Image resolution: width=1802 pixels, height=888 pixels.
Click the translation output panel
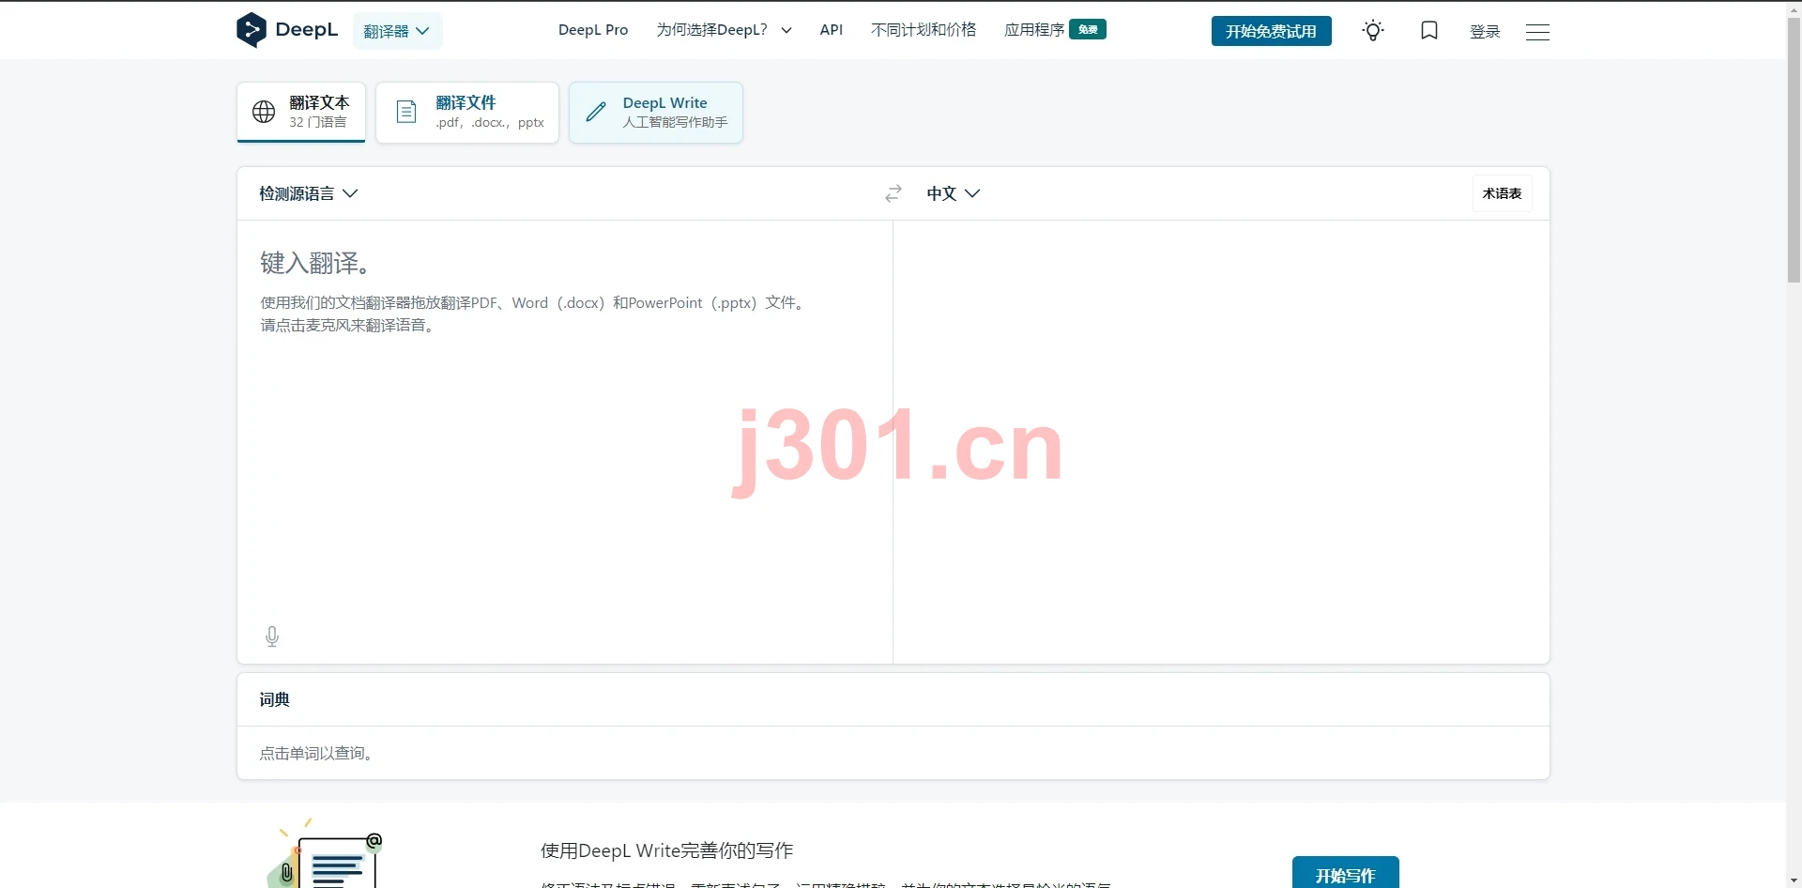(1221, 441)
